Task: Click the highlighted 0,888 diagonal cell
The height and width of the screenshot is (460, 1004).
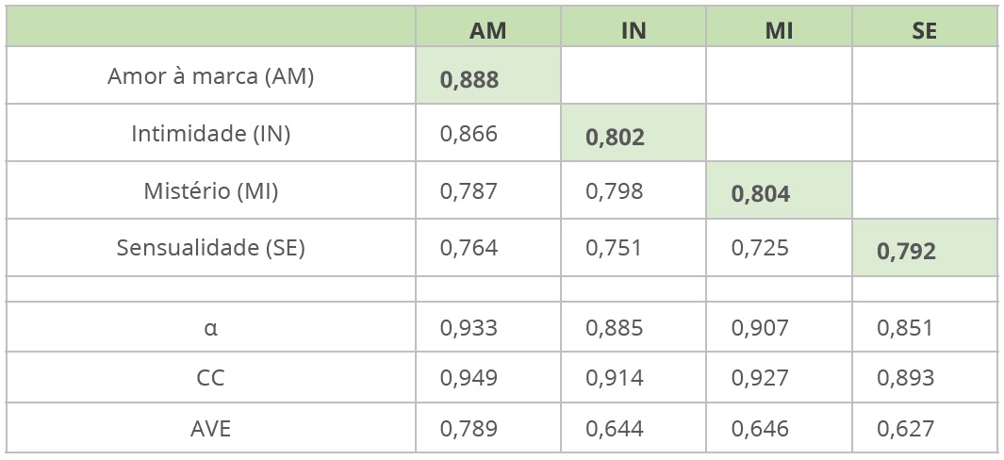Action: 469,80
